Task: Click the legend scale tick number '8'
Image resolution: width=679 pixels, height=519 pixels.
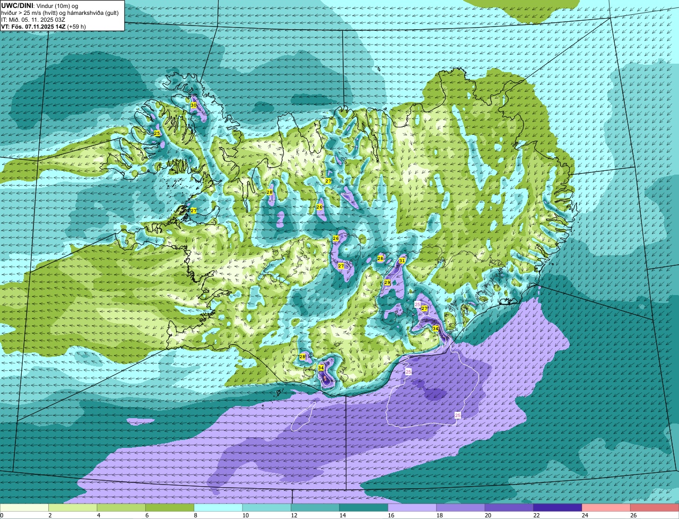Action: point(195,515)
